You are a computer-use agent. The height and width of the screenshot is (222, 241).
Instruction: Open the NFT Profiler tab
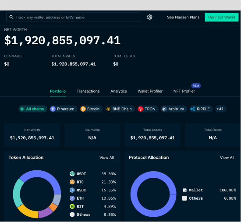(184, 91)
